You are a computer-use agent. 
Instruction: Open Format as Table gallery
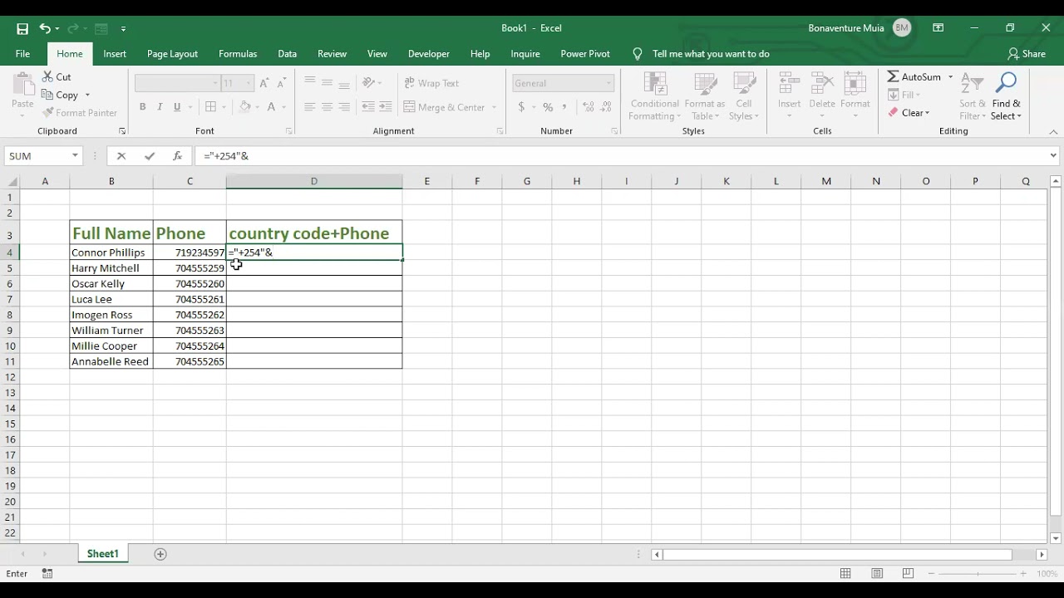pos(705,96)
